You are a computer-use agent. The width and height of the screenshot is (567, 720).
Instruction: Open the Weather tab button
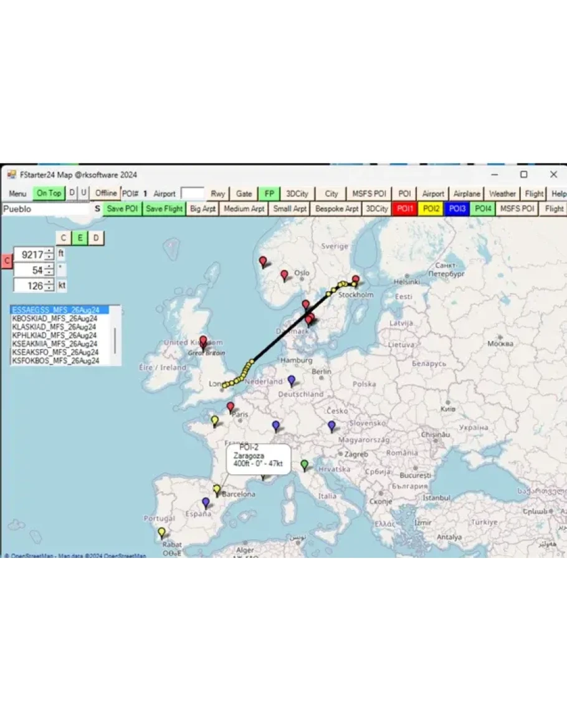tap(502, 193)
